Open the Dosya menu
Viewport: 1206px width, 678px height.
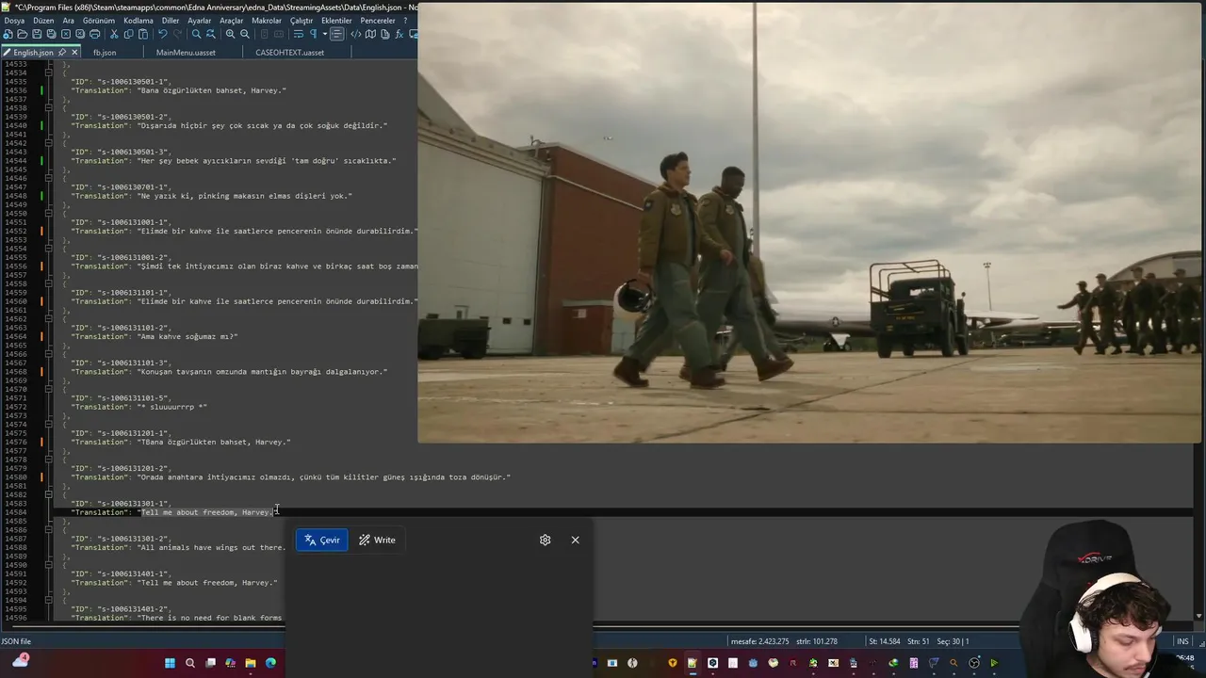tap(14, 21)
